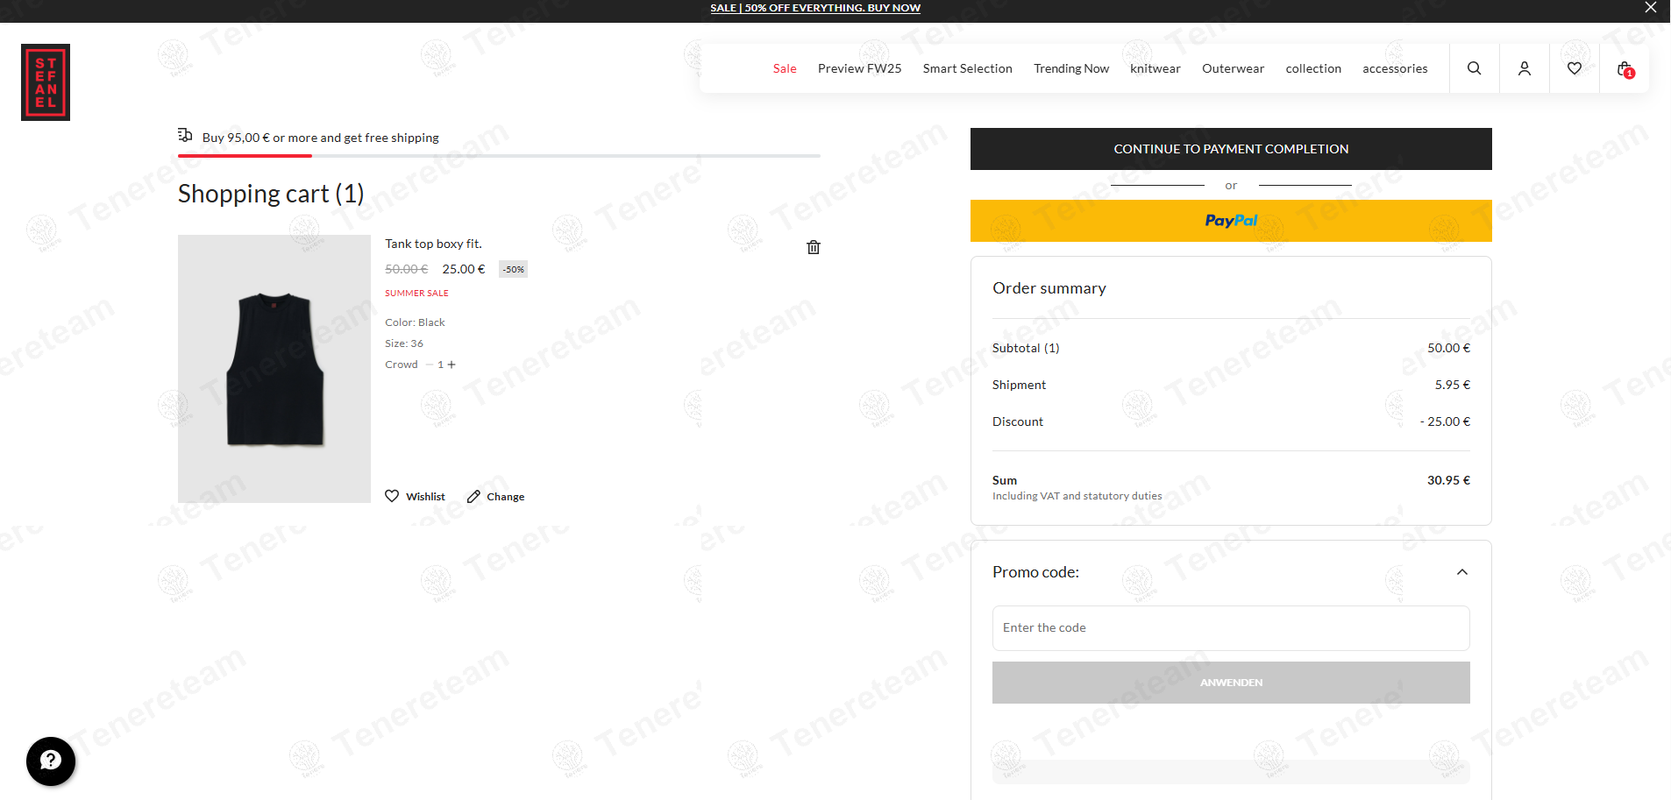Click the Tank top boxy fit title

(433, 244)
